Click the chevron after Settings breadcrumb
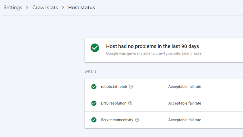Image resolution: width=243 pixels, height=137 pixels. coord(28,8)
